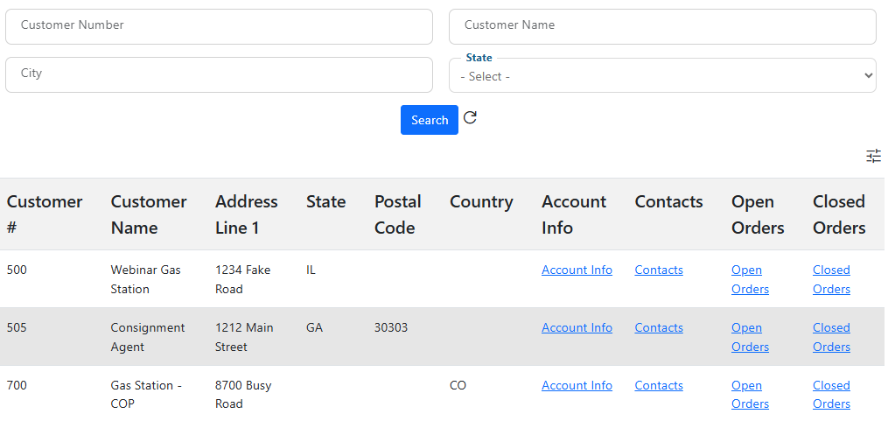This screenshot has width=888, height=421.
Task: Expand the State select dropdown
Action: 662,76
